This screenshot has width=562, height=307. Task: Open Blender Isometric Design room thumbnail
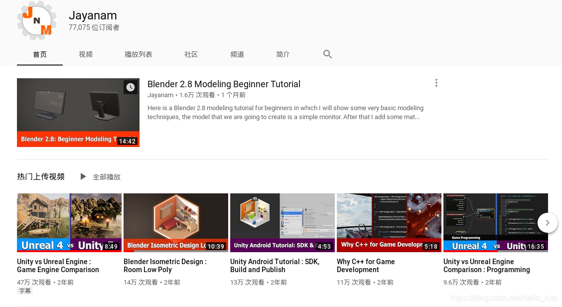point(175,223)
